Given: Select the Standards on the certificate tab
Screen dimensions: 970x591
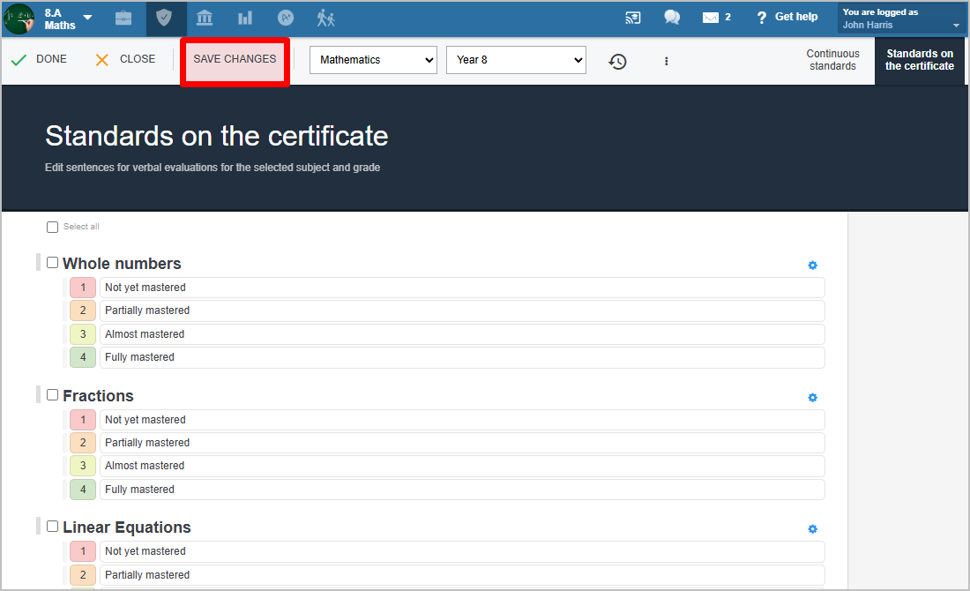Looking at the screenshot, I should 920,60.
